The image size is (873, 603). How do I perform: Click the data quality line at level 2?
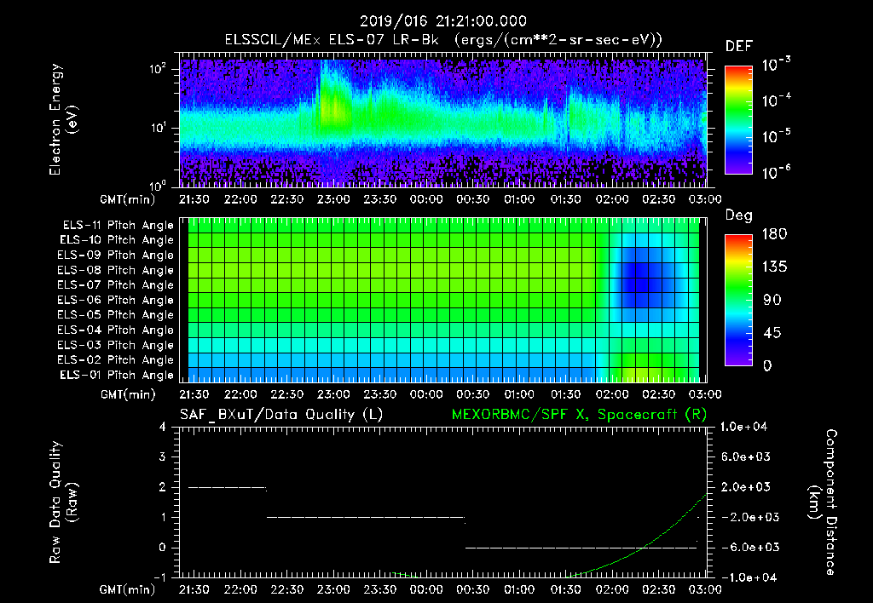pos(227,488)
